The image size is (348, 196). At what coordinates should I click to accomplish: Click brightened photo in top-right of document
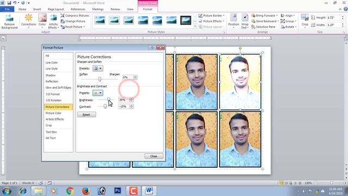click(x=240, y=82)
